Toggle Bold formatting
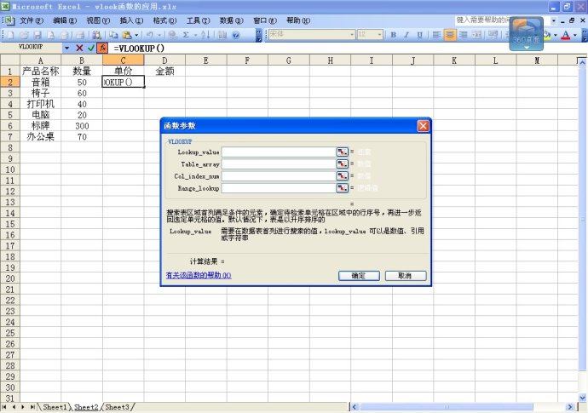The image size is (588, 413). tap(394, 35)
